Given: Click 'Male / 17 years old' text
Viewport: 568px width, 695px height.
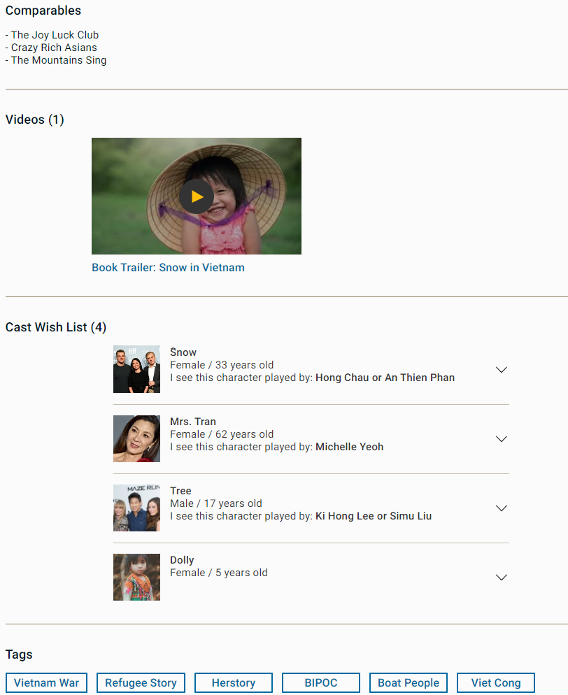Looking at the screenshot, I should click(216, 503).
